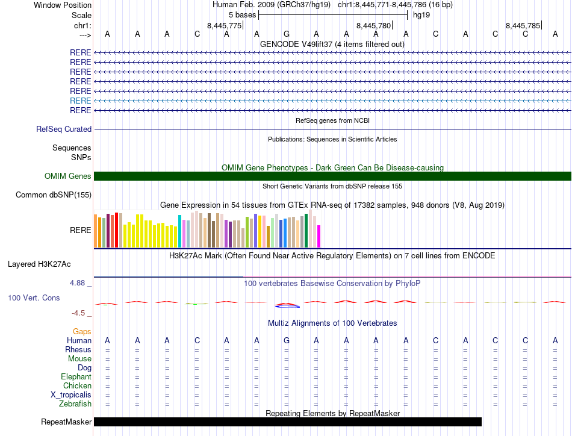The image size is (572, 436).
Task: Click the OMIM Genes track label
Action: 67,176
